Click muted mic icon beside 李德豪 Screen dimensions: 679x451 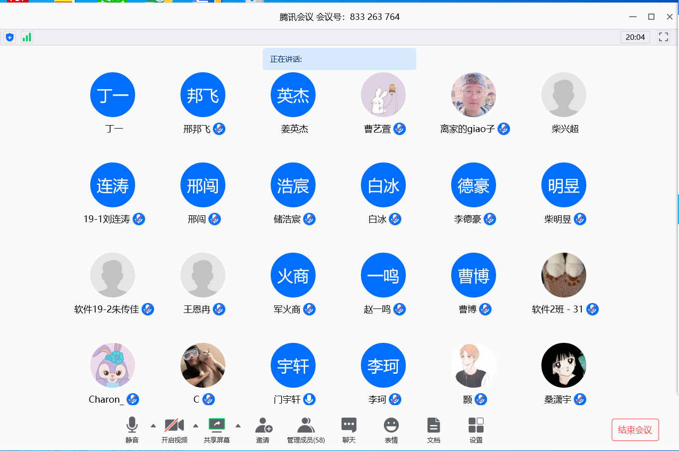490,219
